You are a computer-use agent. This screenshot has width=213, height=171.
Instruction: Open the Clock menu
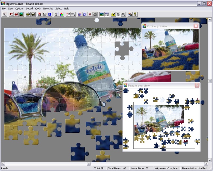click(x=38, y=8)
